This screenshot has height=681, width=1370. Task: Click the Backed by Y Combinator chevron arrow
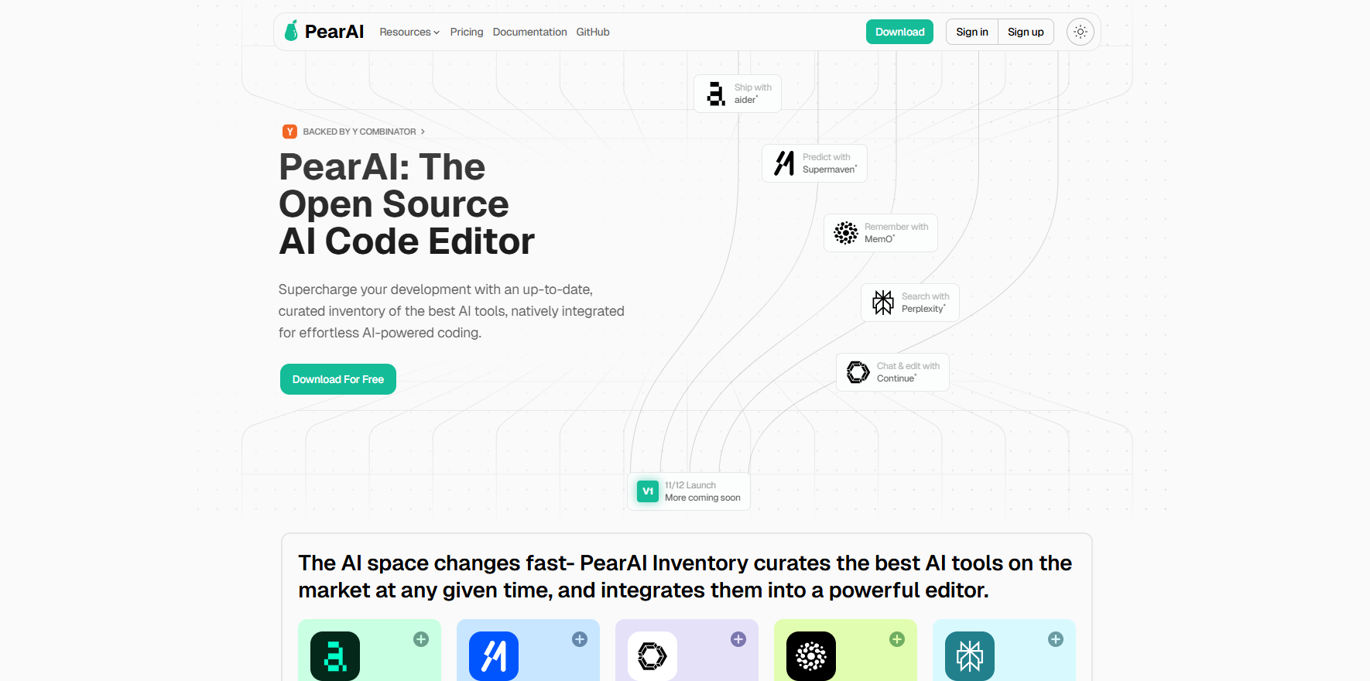[423, 132]
